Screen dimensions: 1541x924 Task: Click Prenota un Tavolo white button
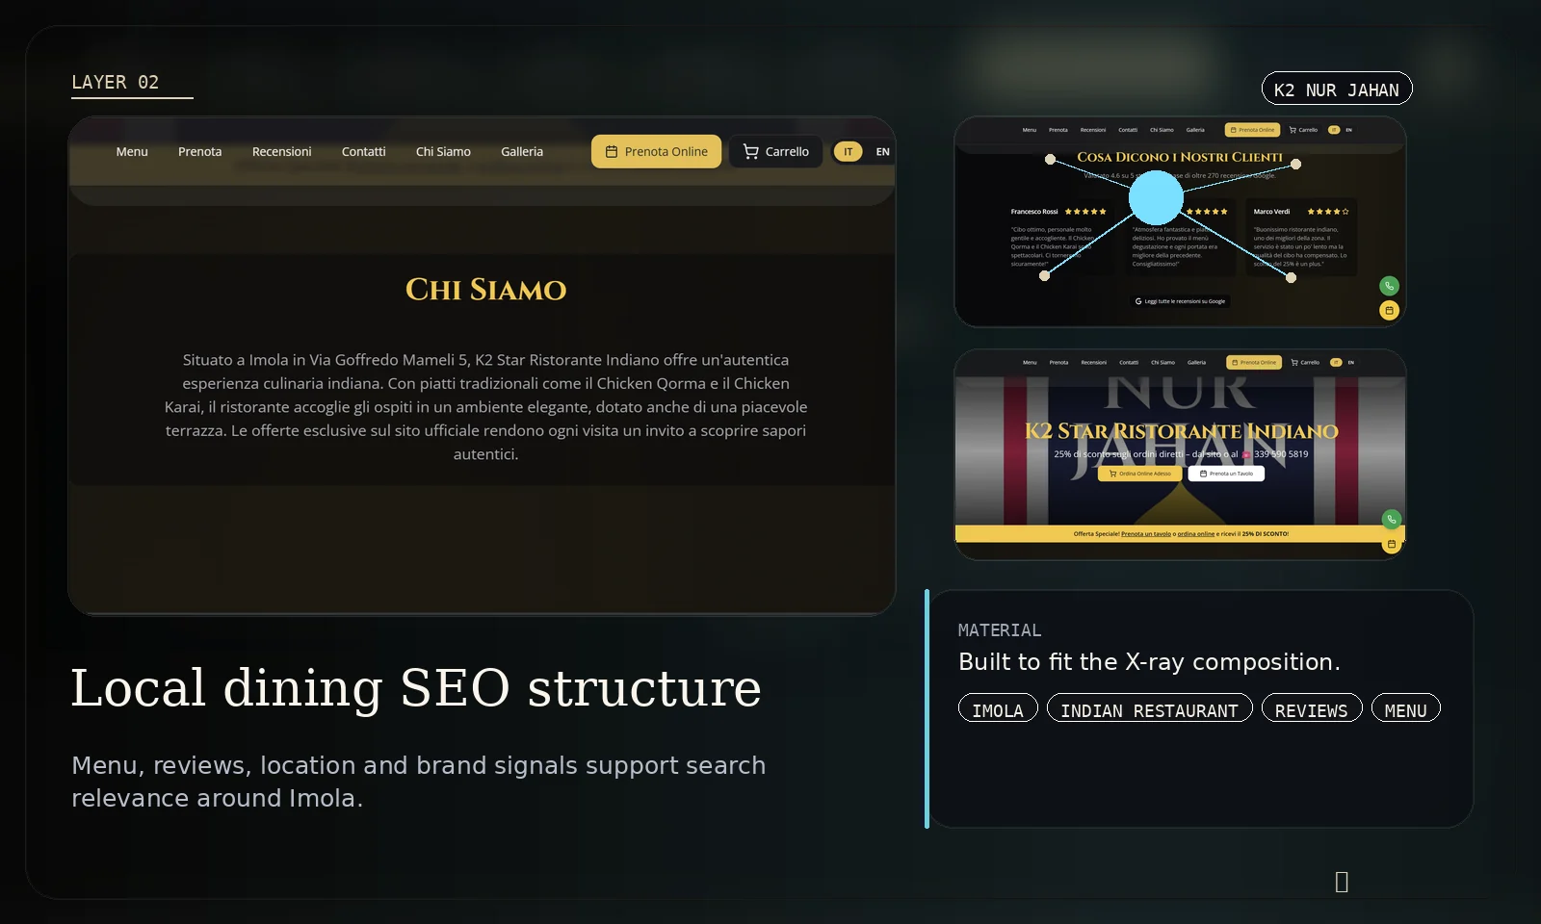click(1226, 474)
